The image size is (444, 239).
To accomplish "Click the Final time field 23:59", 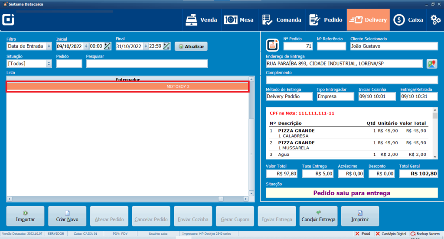I will [155, 46].
